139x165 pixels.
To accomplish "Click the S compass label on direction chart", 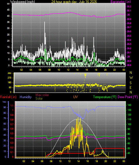I will [130, 83].
